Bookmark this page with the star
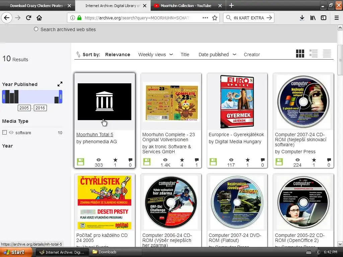Viewport: 343px width, 257px height. tap(215, 18)
